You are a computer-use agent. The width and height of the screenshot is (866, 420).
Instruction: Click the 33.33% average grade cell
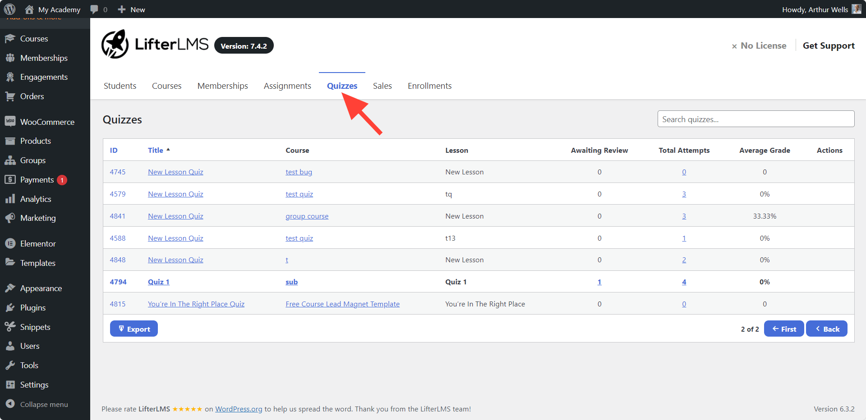click(x=765, y=216)
